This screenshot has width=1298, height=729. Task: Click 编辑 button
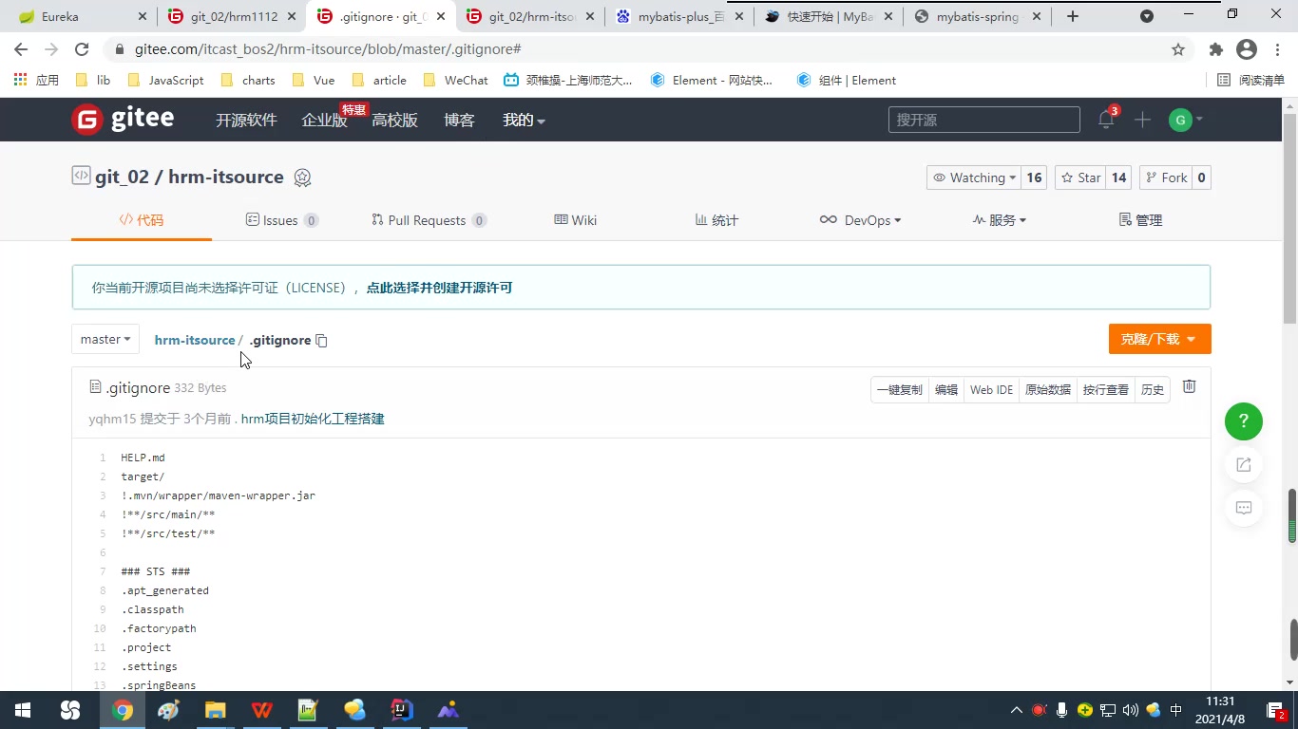[x=946, y=390]
